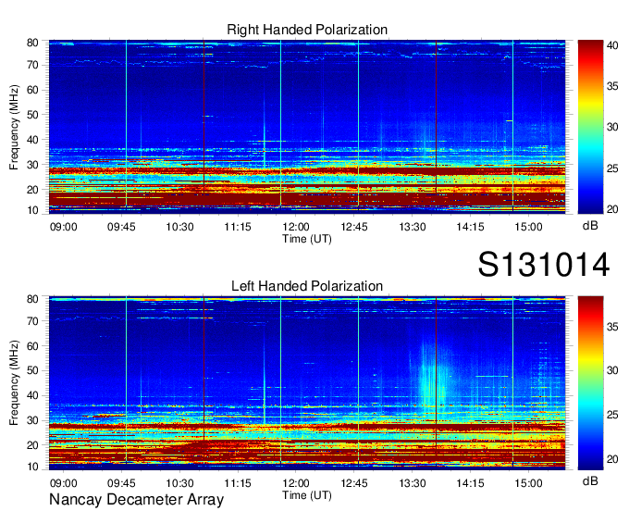Click 11:15 tick on Left Handed time axis
The image size is (629, 511).
point(238,482)
